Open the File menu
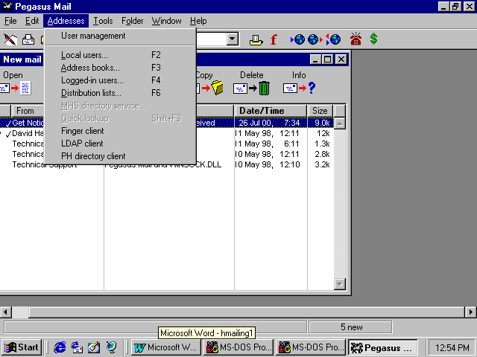 10,21
